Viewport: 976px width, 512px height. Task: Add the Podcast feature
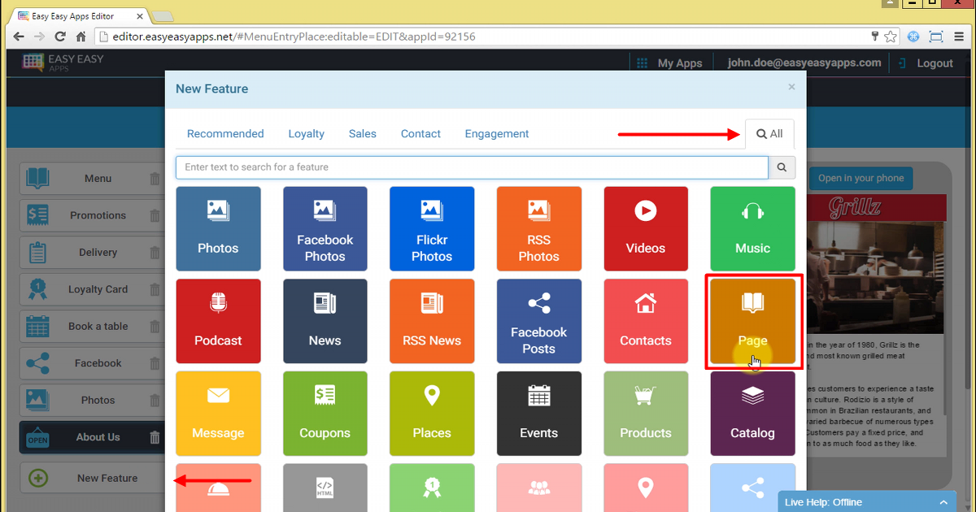tap(218, 321)
